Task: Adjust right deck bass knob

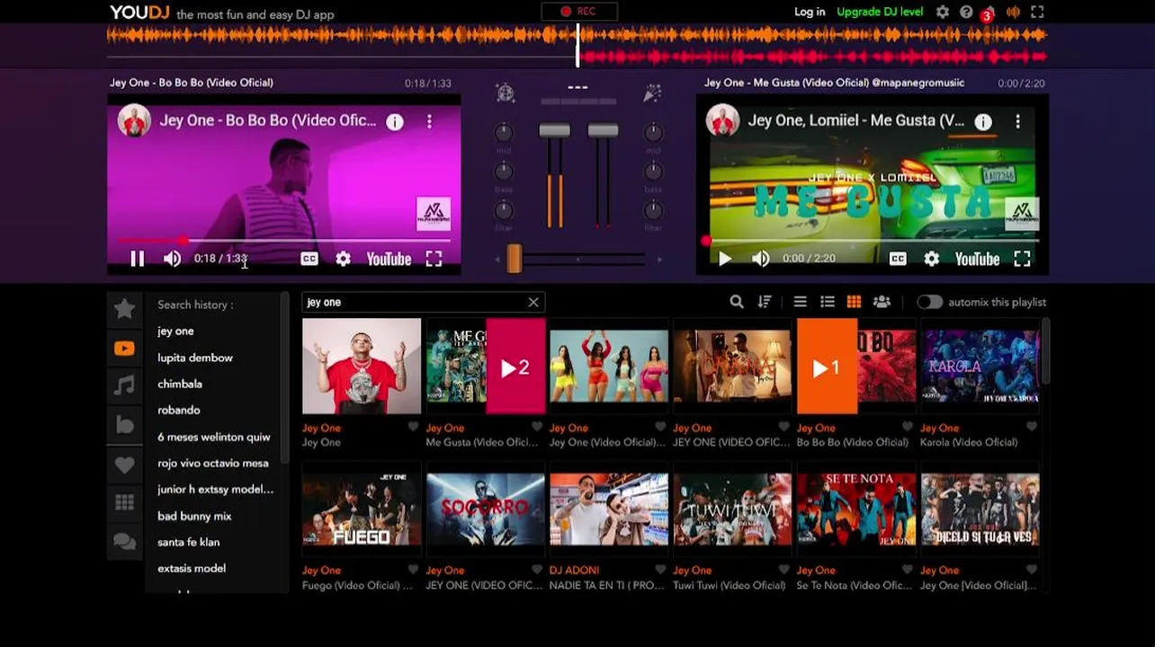Action: (653, 171)
